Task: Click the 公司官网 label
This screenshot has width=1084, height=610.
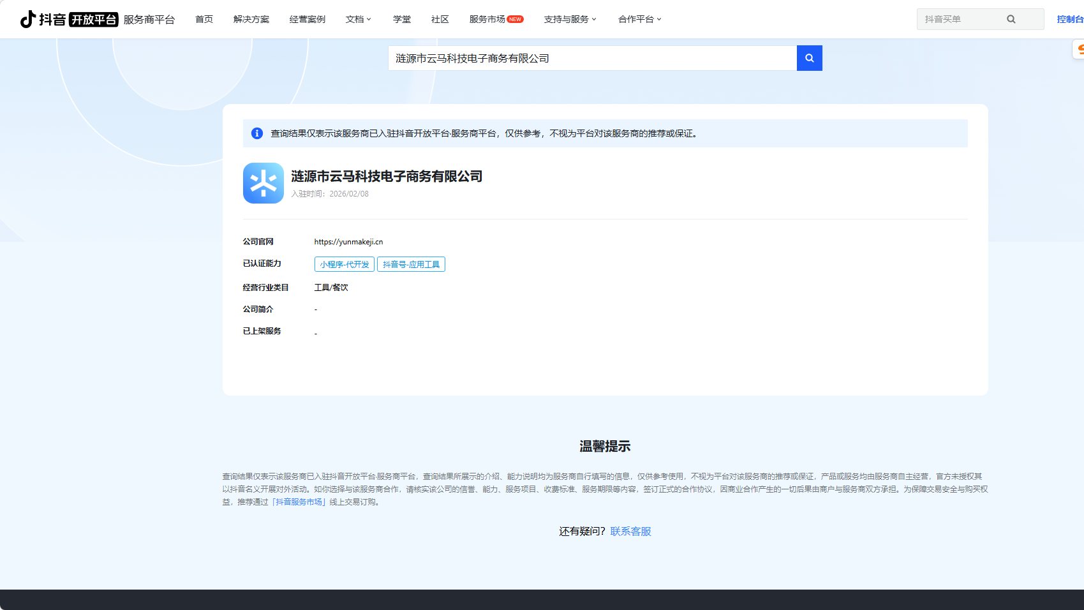Action: pos(258,242)
